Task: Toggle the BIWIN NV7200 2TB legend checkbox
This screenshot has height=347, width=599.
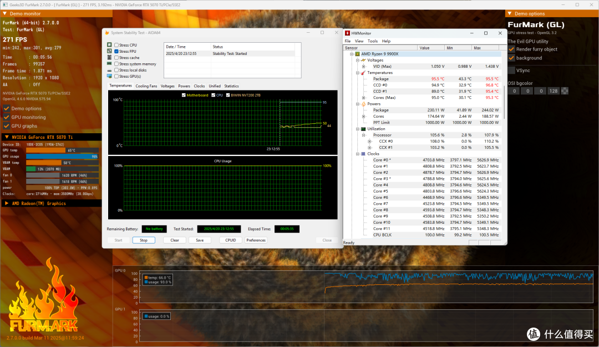Action: tap(228, 95)
